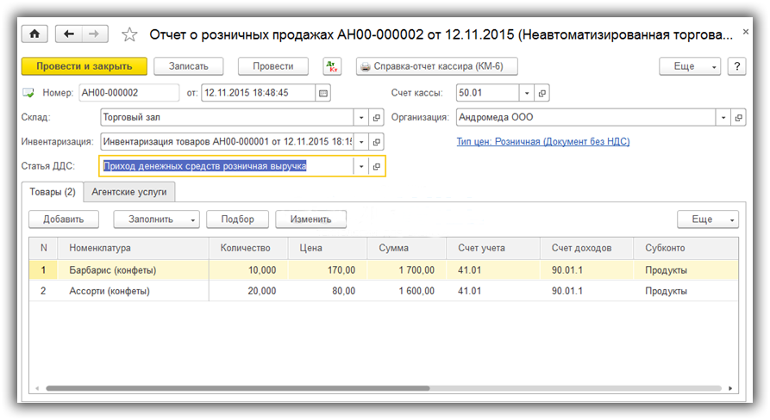The height and width of the screenshot is (420, 770).
Task: Add document to favorites with star icon
Action: click(x=129, y=34)
